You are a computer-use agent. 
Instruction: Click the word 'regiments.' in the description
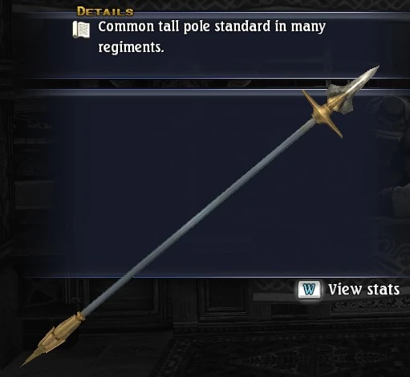tap(131, 47)
